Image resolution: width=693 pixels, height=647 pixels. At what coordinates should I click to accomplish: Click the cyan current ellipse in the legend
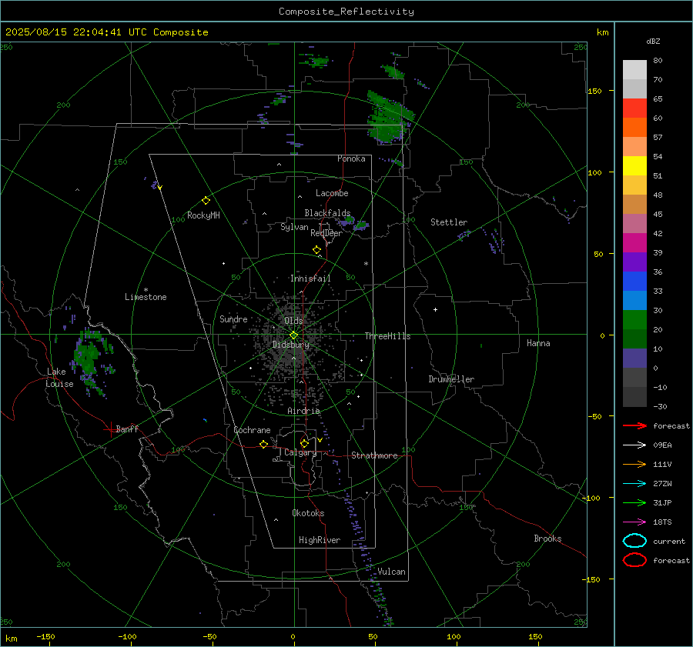pyautogui.click(x=634, y=541)
